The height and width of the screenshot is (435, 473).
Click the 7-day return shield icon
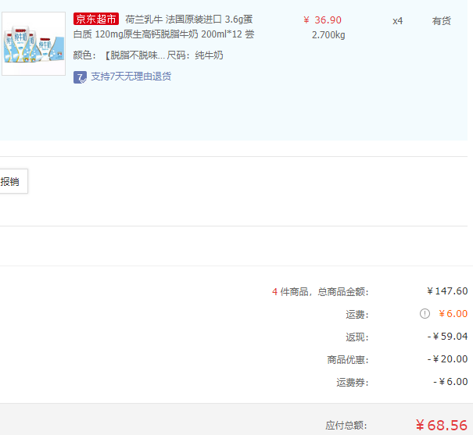coord(80,77)
